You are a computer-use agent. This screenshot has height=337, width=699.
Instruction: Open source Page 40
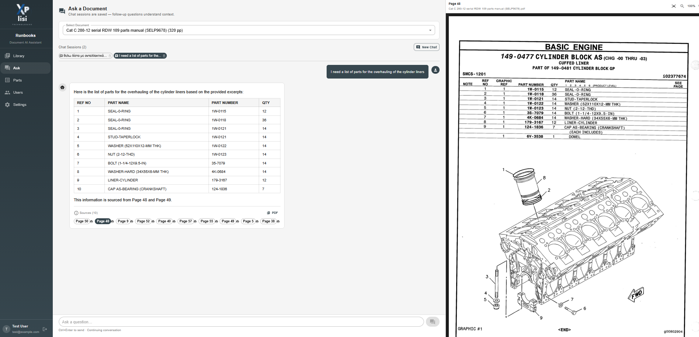pyautogui.click(x=164, y=221)
